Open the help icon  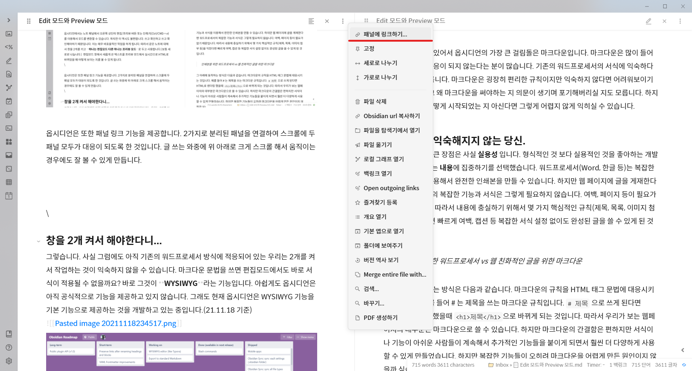click(x=9, y=348)
